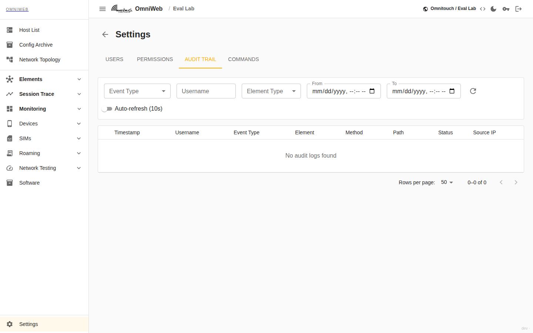The height and width of the screenshot is (333, 533).
Task: Open the Event Type dropdown
Action: (137, 91)
